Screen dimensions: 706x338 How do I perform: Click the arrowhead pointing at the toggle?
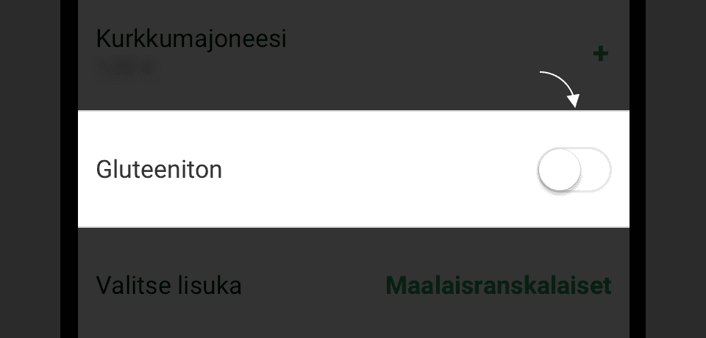(x=575, y=101)
